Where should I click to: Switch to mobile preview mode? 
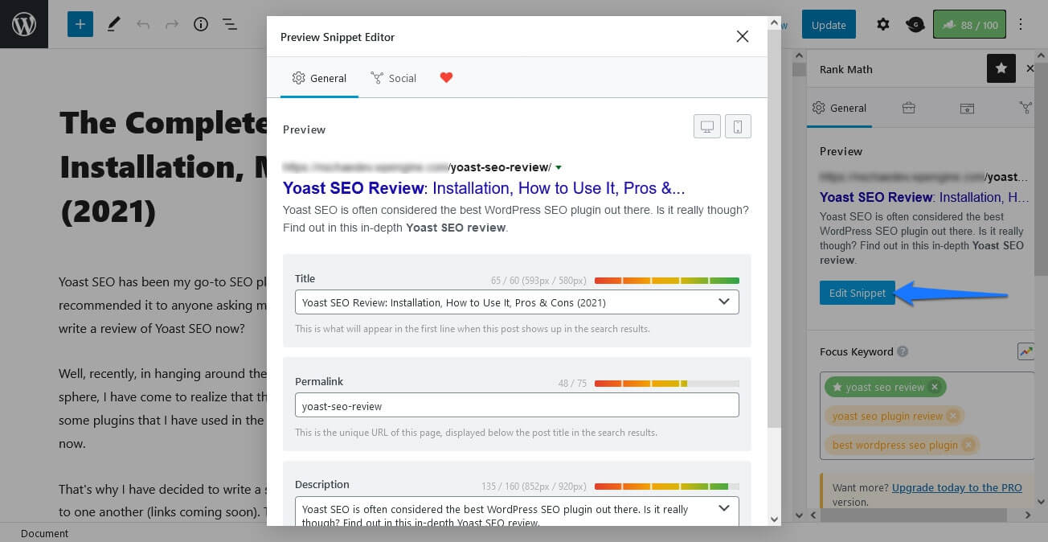738,127
